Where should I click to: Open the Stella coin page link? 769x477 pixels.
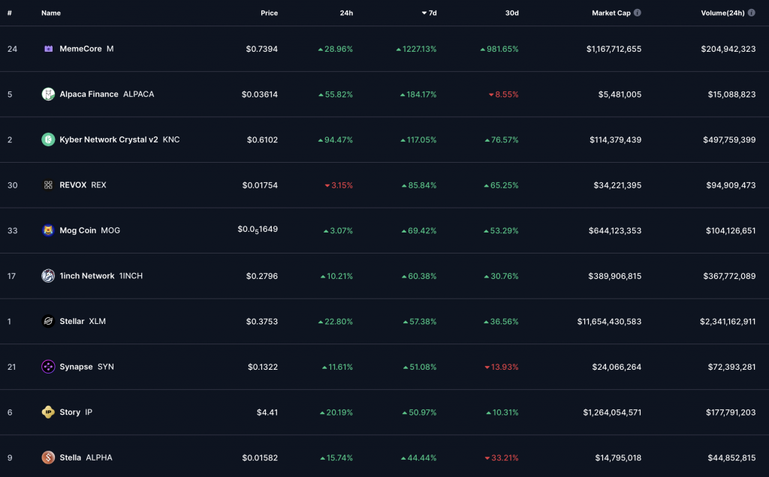click(x=70, y=457)
